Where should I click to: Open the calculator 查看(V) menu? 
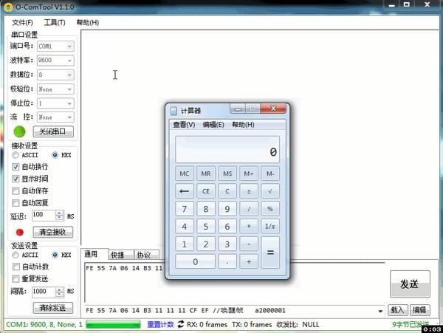(x=184, y=125)
